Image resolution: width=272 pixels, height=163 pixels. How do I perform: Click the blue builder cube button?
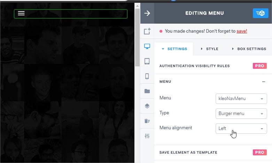pyautogui.click(x=261, y=13)
